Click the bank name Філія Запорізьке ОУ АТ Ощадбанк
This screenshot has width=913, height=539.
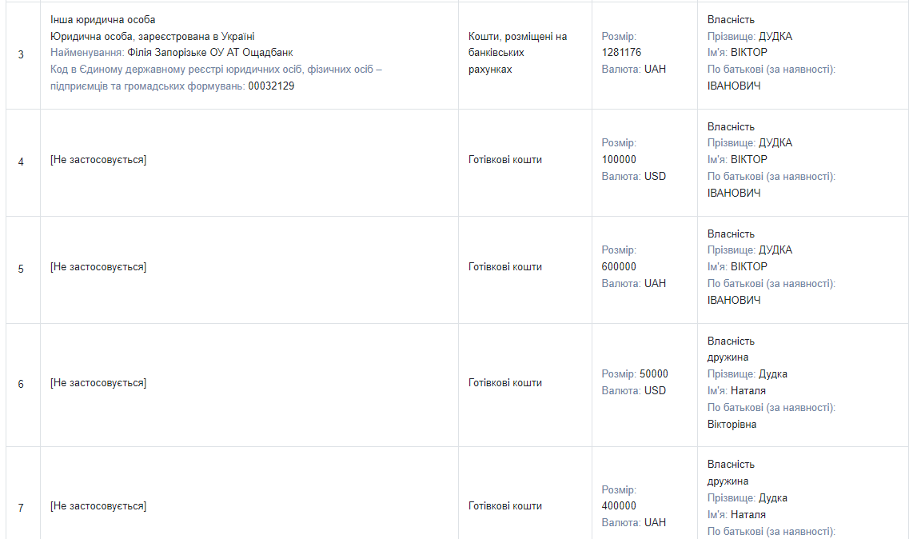pyautogui.click(x=210, y=53)
